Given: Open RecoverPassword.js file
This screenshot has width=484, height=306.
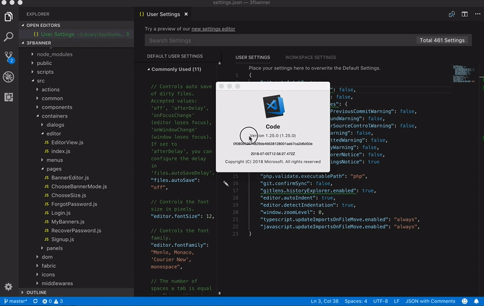Looking at the screenshot, I should tap(76, 230).
